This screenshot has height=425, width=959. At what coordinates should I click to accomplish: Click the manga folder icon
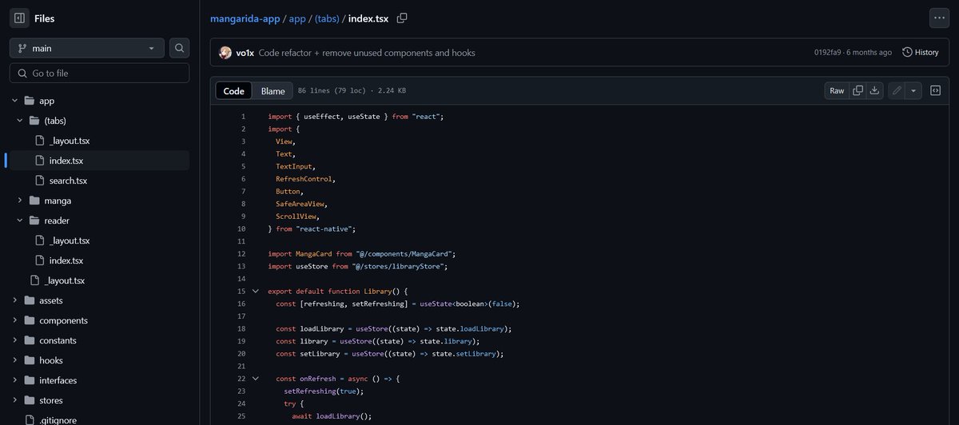tap(34, 201)
